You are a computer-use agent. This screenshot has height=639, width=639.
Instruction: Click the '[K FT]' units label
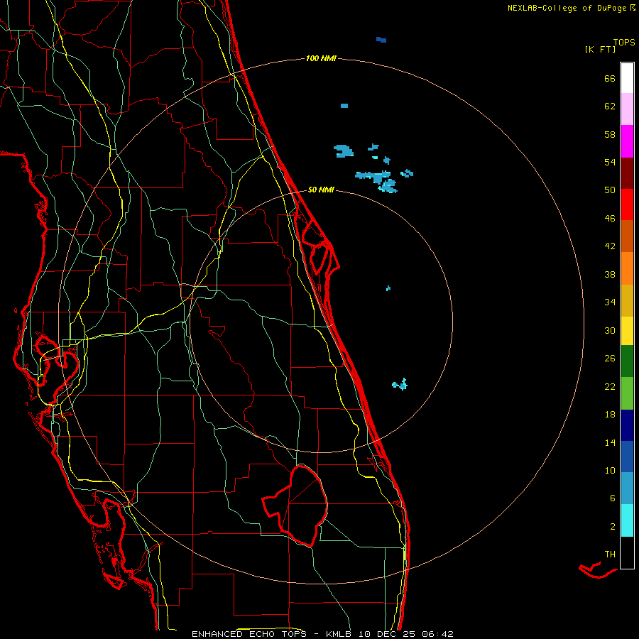coord(600,50)
